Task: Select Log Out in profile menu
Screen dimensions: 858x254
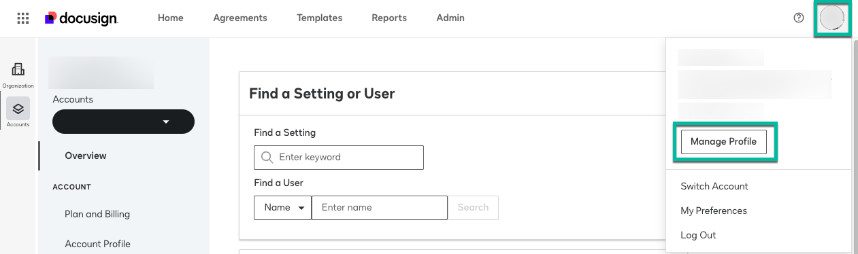Action: 698,235
